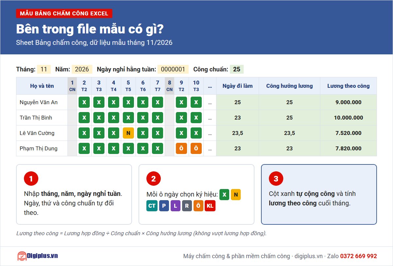Screen dimensions: 393x266
Task: Click Phạm Thị Dung's Ô mark on day 10
Action: tap(196, 148)
